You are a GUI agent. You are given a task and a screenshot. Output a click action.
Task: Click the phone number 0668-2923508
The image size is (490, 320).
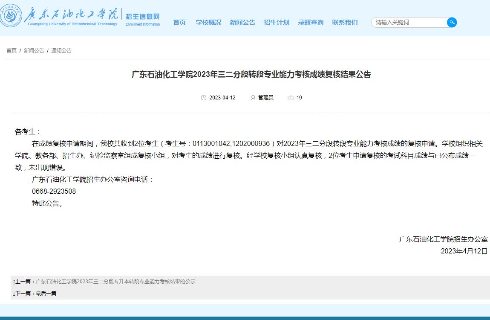54,192
